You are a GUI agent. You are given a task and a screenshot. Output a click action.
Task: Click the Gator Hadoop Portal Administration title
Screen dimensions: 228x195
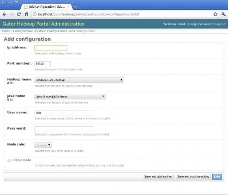44,24
